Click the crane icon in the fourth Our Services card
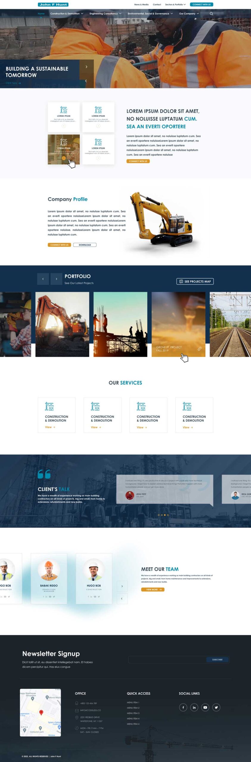 (x=187, y=406)
